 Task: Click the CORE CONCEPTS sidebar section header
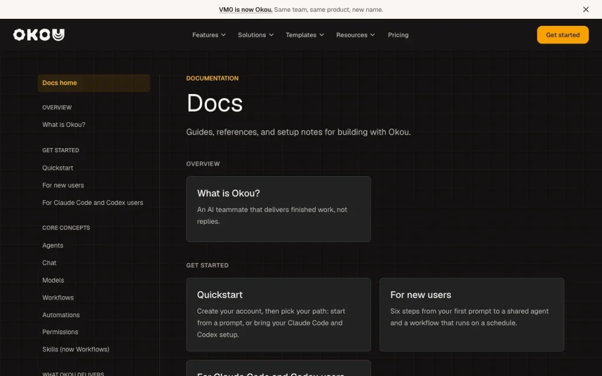click(x=66, y=228)
